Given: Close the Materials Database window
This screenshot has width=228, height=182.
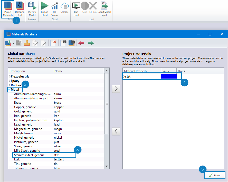Looking at the screenshot, I should pyautogui.click(x=222, y=34).
